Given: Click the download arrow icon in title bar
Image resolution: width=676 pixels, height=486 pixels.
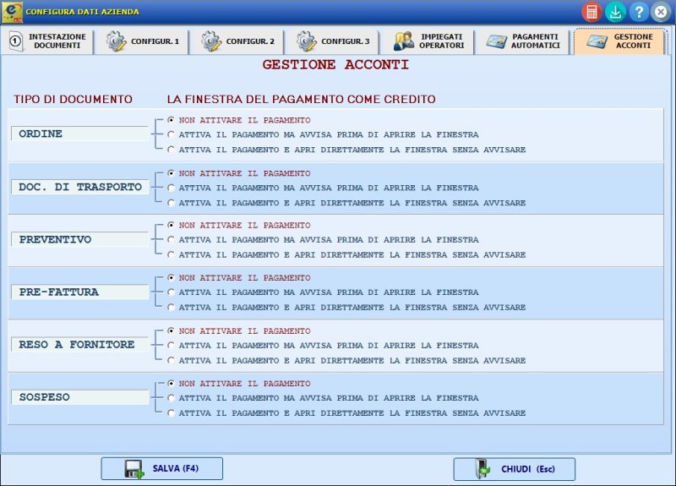Looking at the screenshot, I should pos(615,12).
